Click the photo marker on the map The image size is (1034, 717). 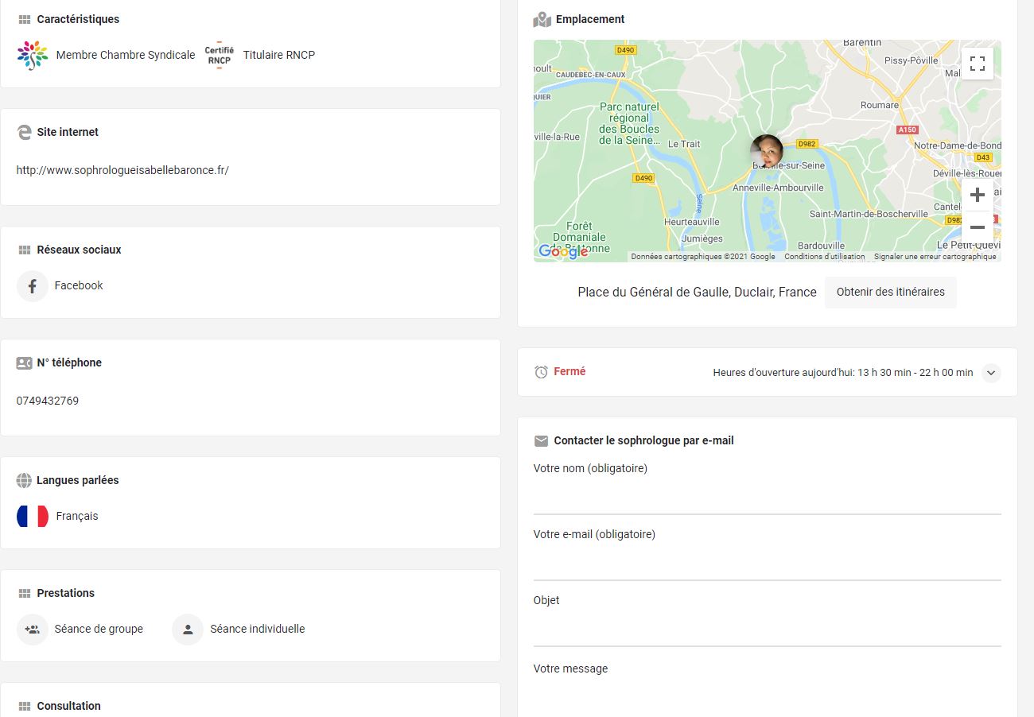coord(767,151)
